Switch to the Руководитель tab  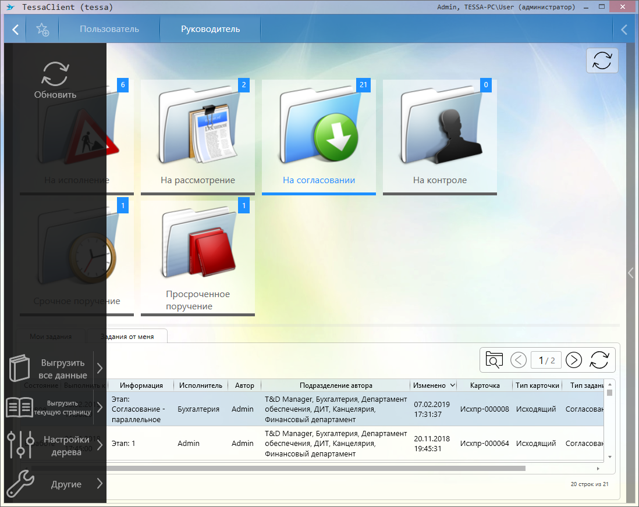coord(210,29)
